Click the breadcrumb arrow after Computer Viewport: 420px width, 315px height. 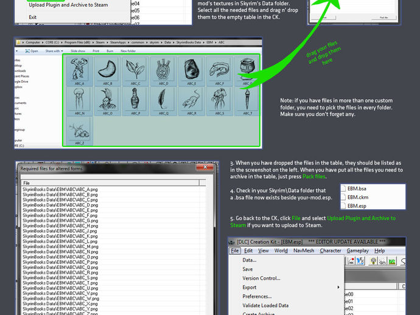(43, 43)
